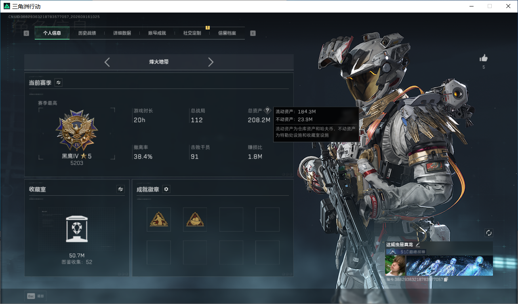Screen dimensions: 518x304
Task: Click the E key hint after the tabs
Action: 253,33
